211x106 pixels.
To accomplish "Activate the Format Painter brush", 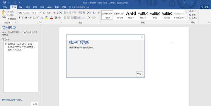I will point(9,19).
